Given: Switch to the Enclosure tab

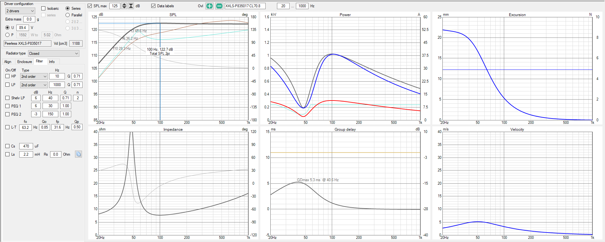Looking at the screenshot, I should pyautogui.click(x=25, y=62).
